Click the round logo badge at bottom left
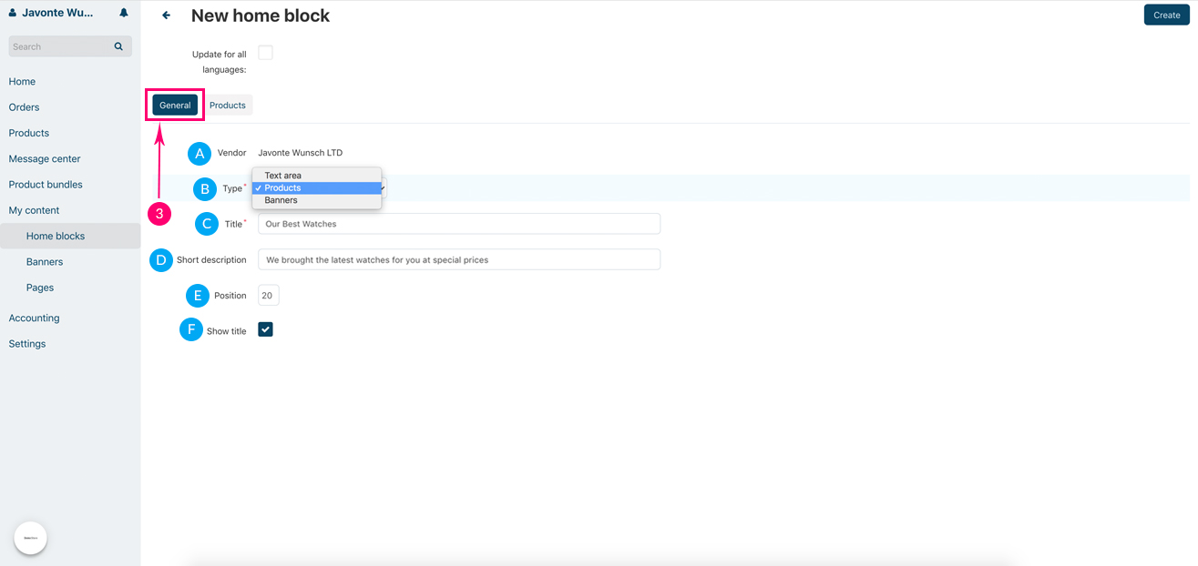Image resolution: width=1198 pixels, height=566 pixels. pyautogui.click(x=30, y=538)
